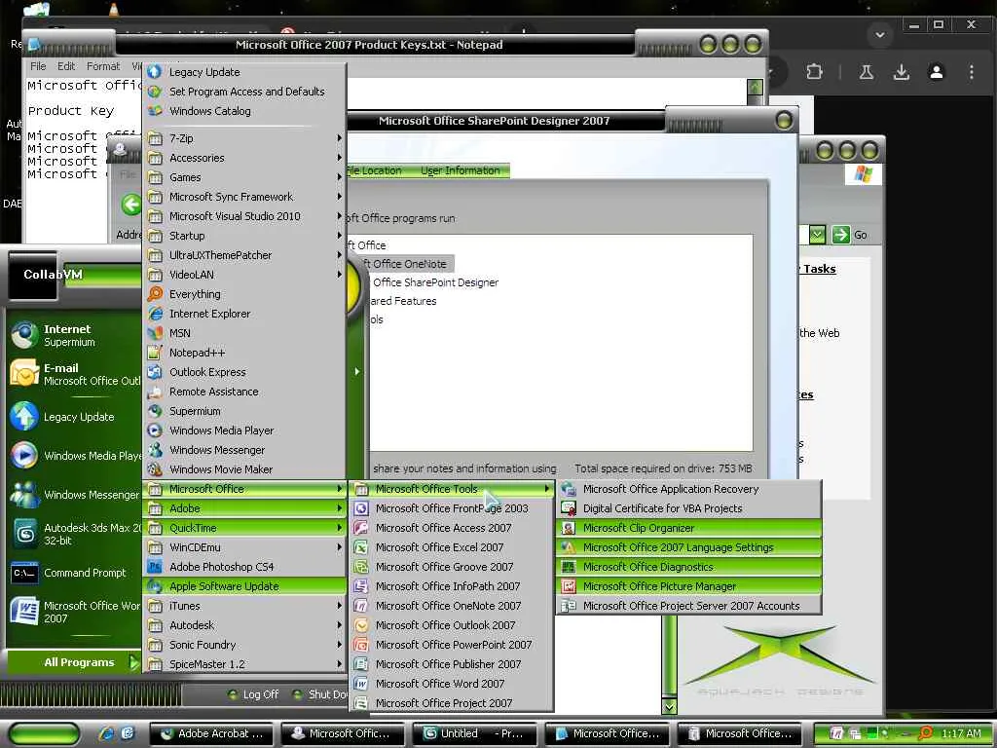
Task: Launch Adobe Photoshop CS4
Action: (244, 567)
